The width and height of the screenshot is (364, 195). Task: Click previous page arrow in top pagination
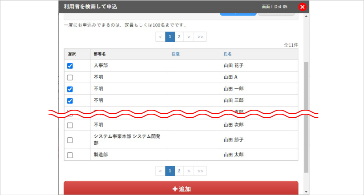(160, 37)
